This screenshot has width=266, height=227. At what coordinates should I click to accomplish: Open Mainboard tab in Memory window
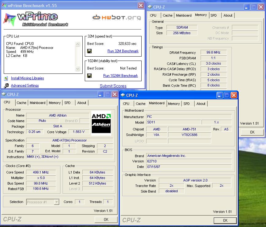[184, 15]
